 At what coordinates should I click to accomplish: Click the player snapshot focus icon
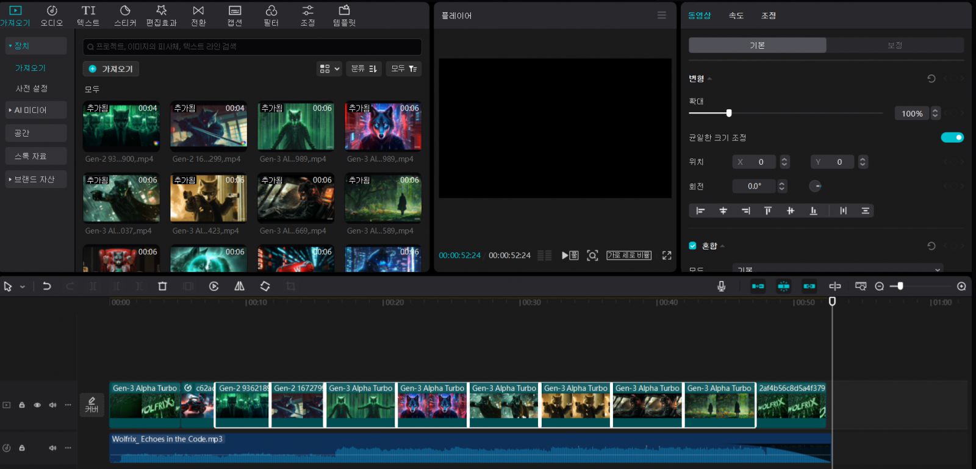(x=592, y=256)
